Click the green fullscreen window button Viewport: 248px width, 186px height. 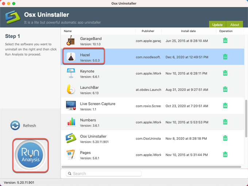pyautogui.click(x=14, y=4)
